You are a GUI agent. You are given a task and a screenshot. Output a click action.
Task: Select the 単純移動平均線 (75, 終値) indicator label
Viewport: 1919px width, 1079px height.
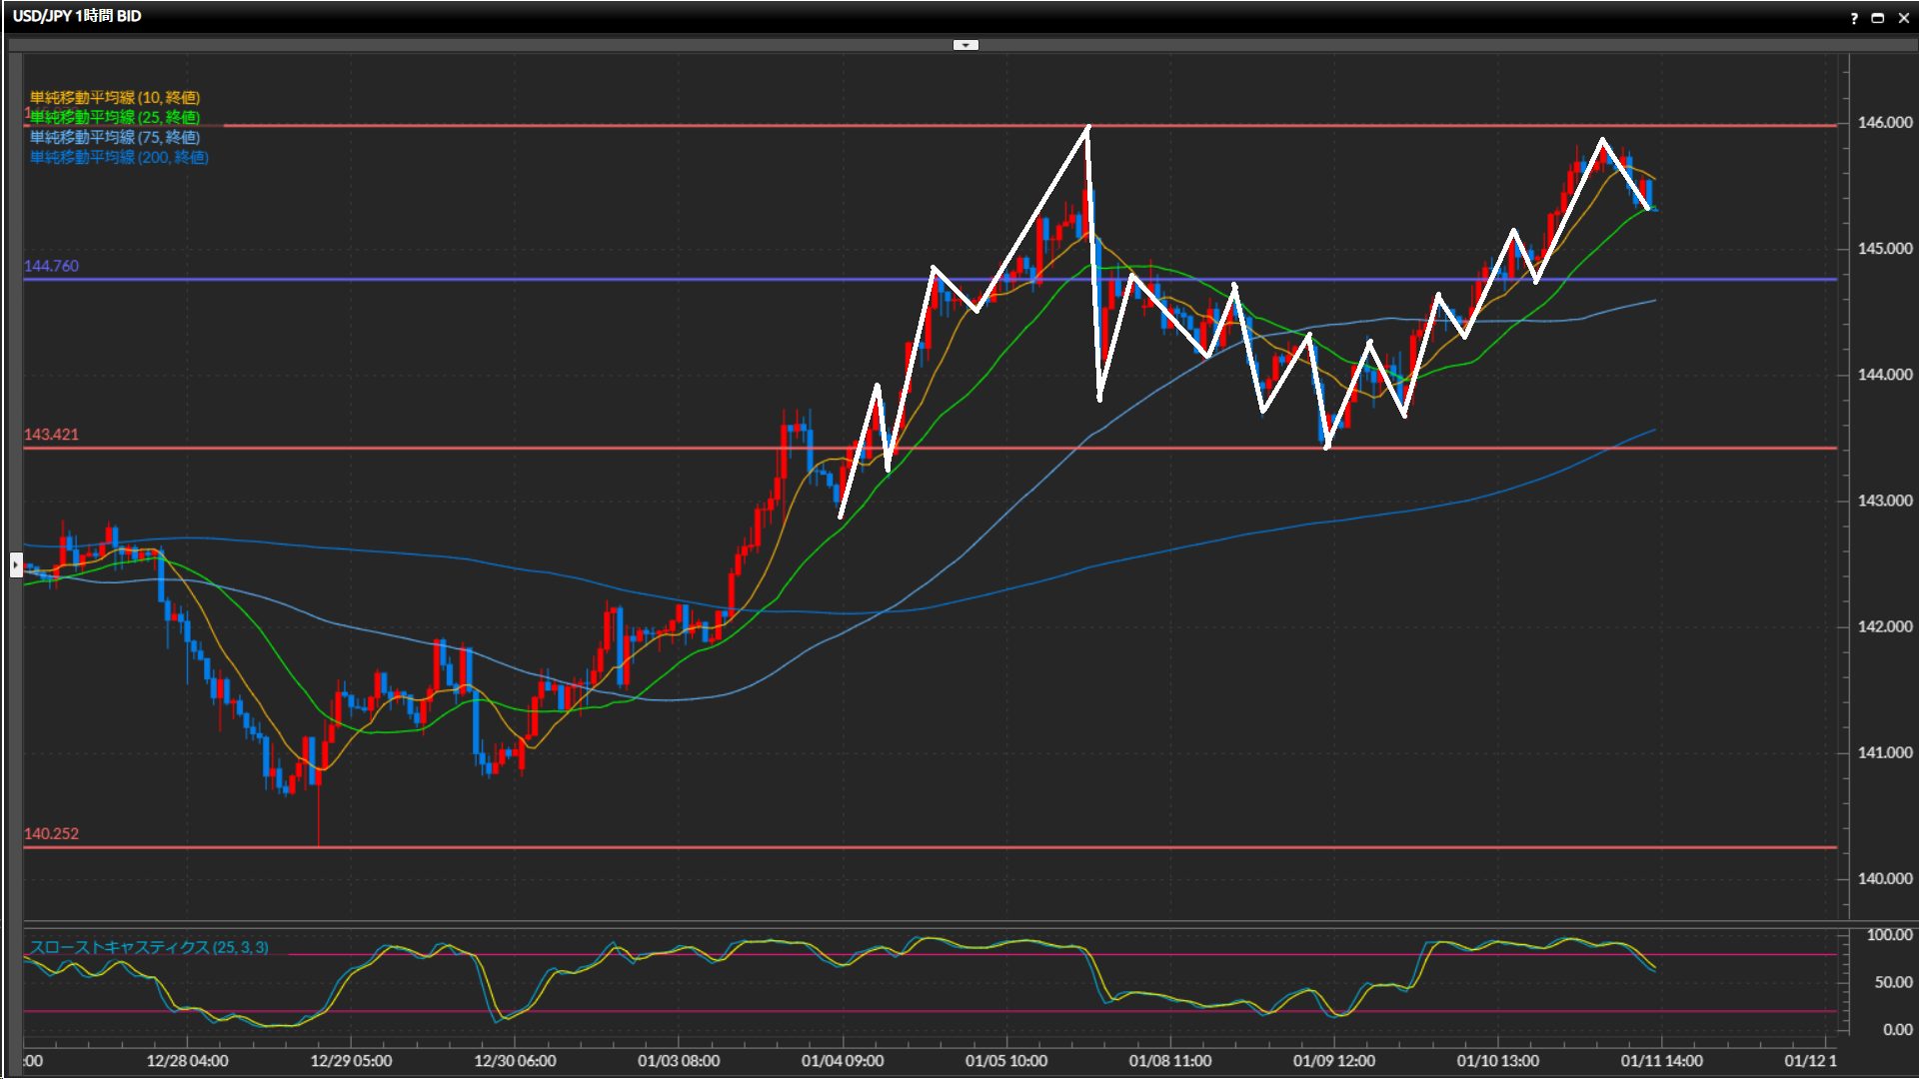[x=114, y=137]
